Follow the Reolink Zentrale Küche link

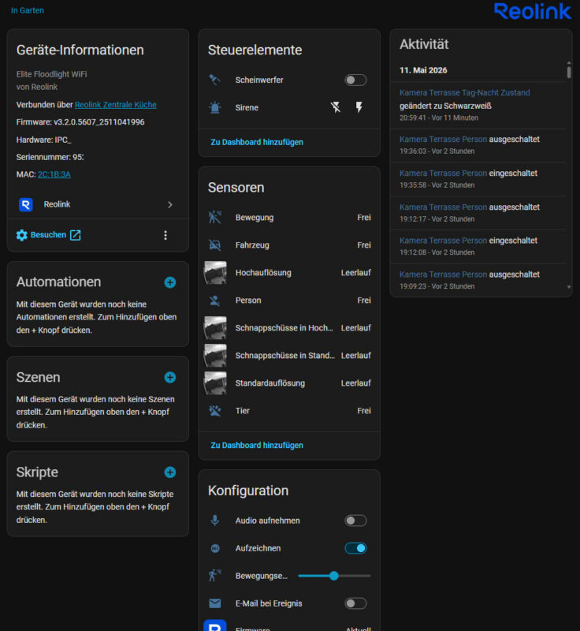[x=116, y=105]
